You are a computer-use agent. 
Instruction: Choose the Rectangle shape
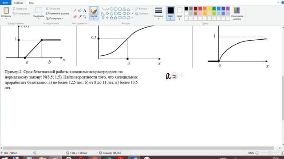click(x=115, y=9)
